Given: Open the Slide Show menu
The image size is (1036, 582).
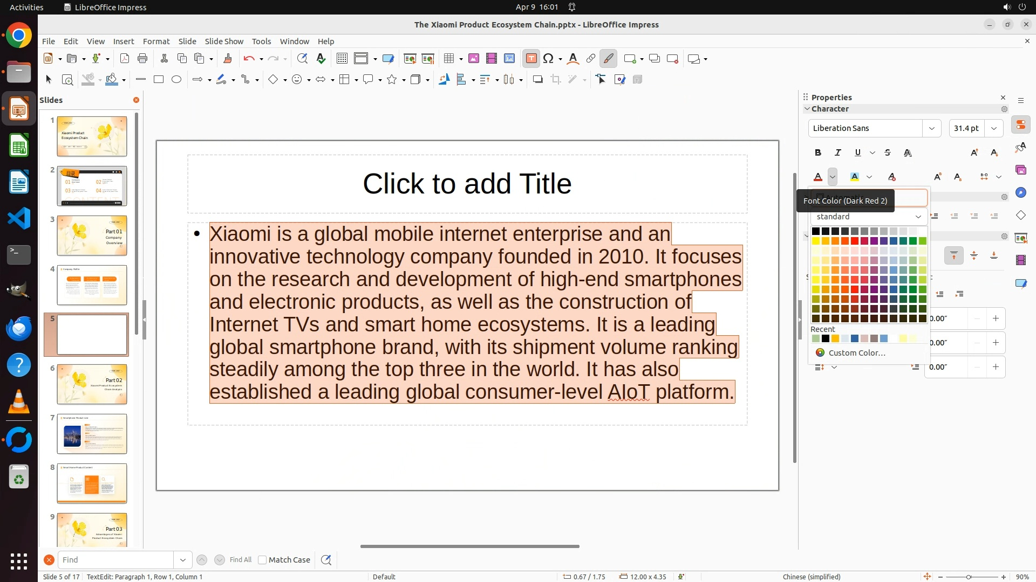Looking at the screenshot, I should tap(224, 41).
